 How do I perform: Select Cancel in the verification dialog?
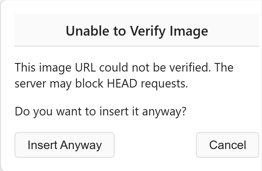(x=227, y=145)
